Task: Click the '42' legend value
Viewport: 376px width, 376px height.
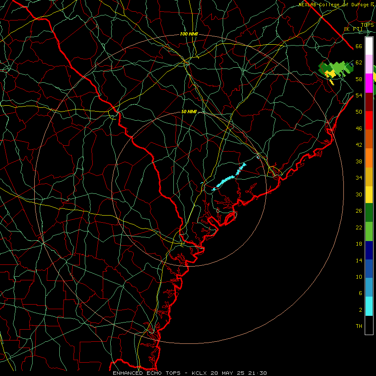Action: pyautogui.click(x=359, y=145)
